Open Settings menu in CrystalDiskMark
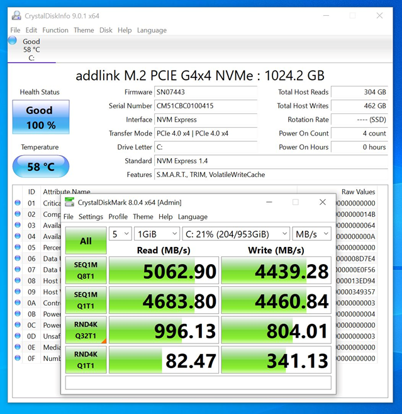The width and height of the screenshot is (402, 414). tap(91, 217)
